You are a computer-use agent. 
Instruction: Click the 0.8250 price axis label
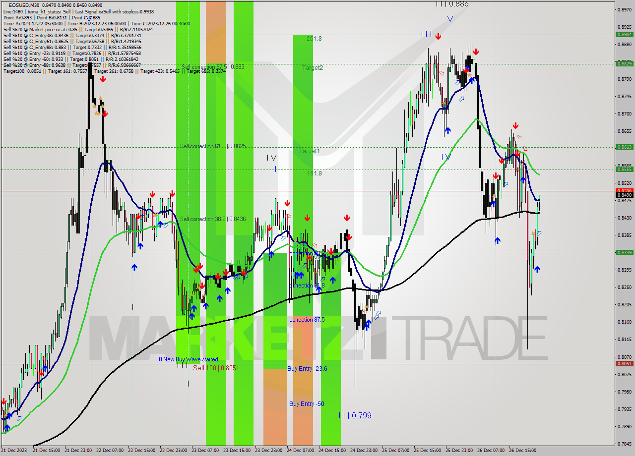pyautogui.click(x=624, y=287)
